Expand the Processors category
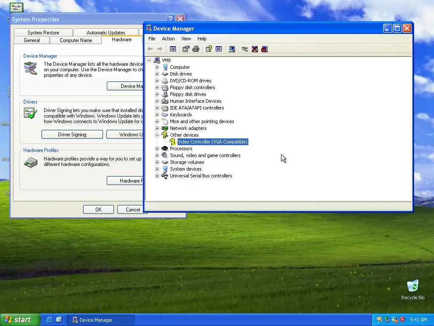The width and height of the screenshot is (434, 326). (157, 149)
